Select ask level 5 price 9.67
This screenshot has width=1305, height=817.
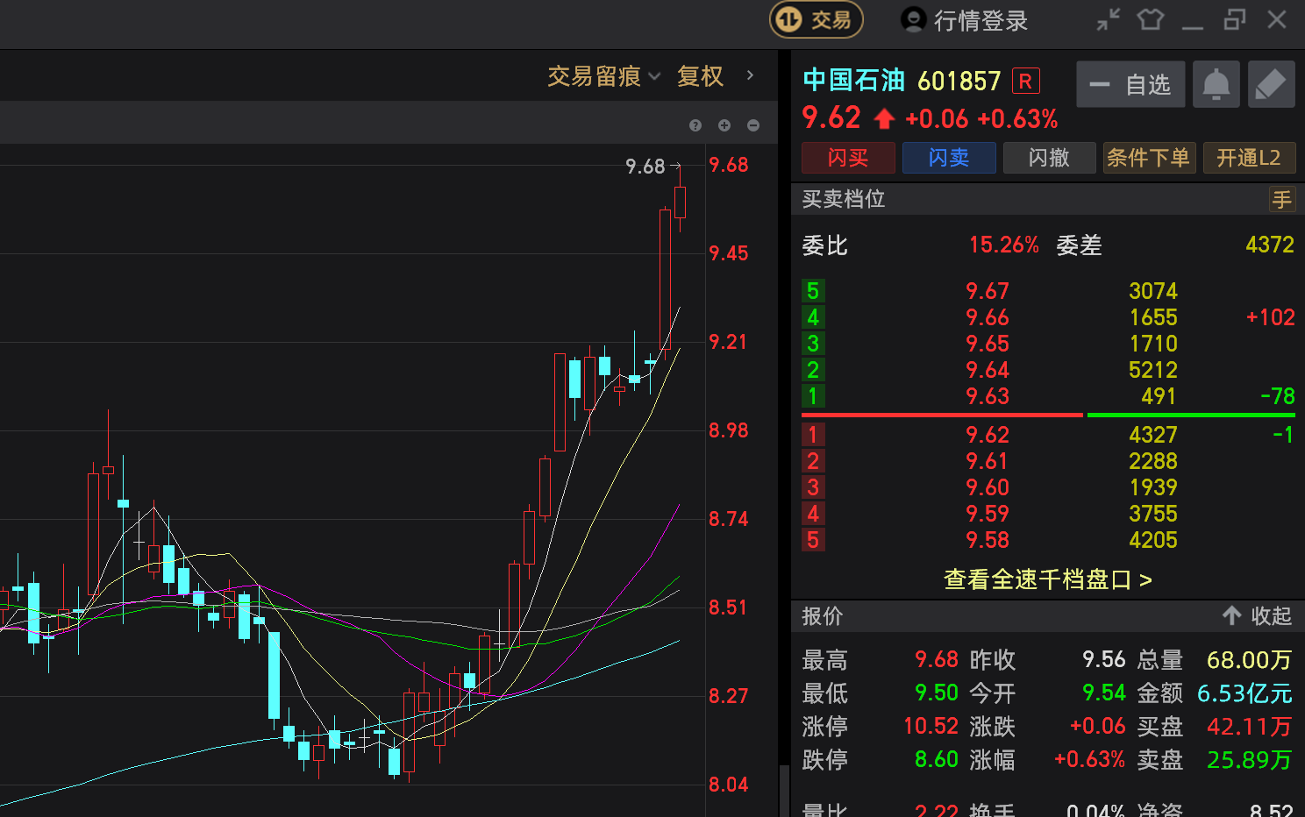point(988,291)
